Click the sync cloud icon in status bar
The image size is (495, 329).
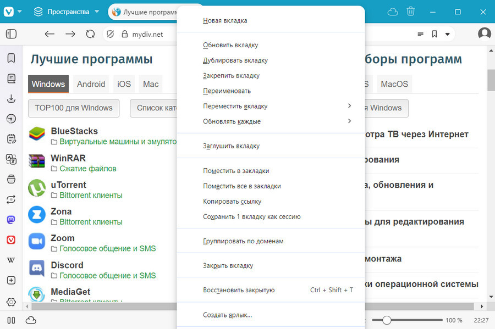pos(31,321)
